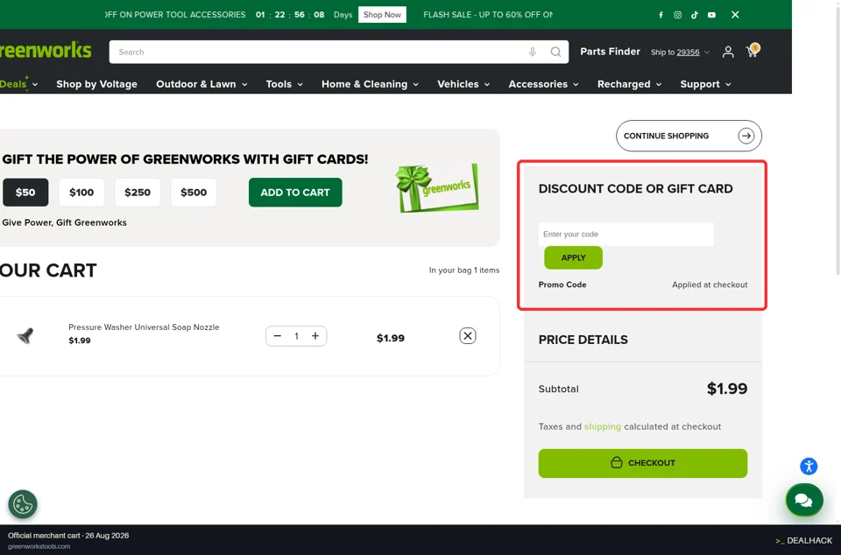This screenshot has height=555, width=841.
Task: Select the $100 gift card amount
Action: [81, 193]
